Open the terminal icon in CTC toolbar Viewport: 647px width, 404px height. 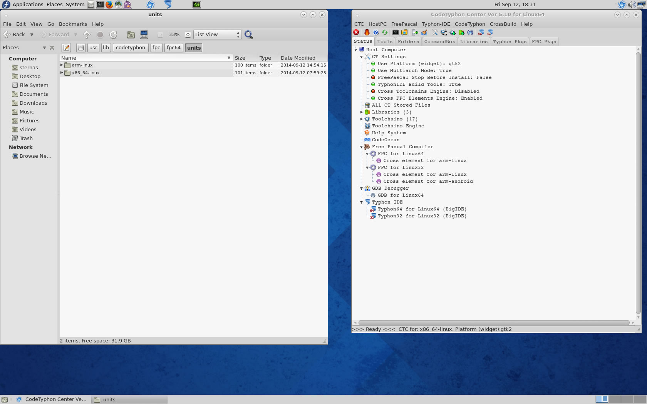tap(396, 33)
